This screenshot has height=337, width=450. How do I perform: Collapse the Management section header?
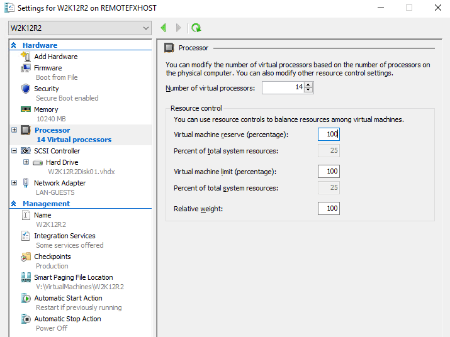click(x=14, y=204)
